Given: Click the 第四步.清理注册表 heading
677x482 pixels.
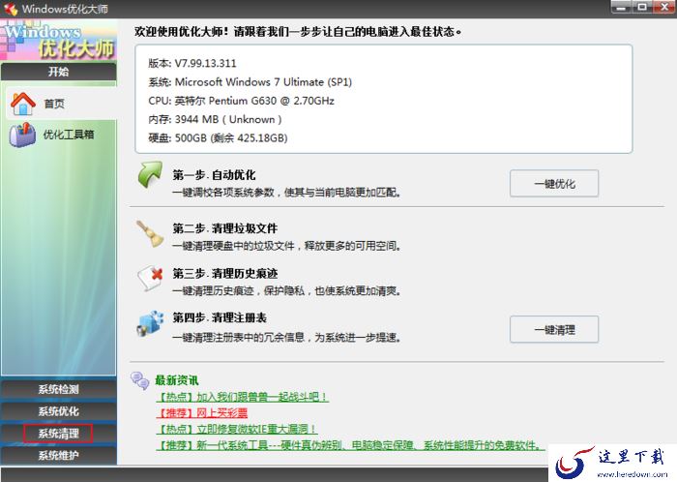Looking at the screenshot, I should tap(220, 317).
